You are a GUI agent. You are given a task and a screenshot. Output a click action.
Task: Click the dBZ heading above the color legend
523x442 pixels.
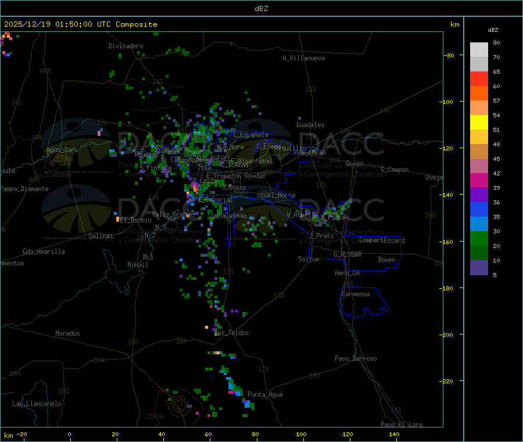[493, 30]
